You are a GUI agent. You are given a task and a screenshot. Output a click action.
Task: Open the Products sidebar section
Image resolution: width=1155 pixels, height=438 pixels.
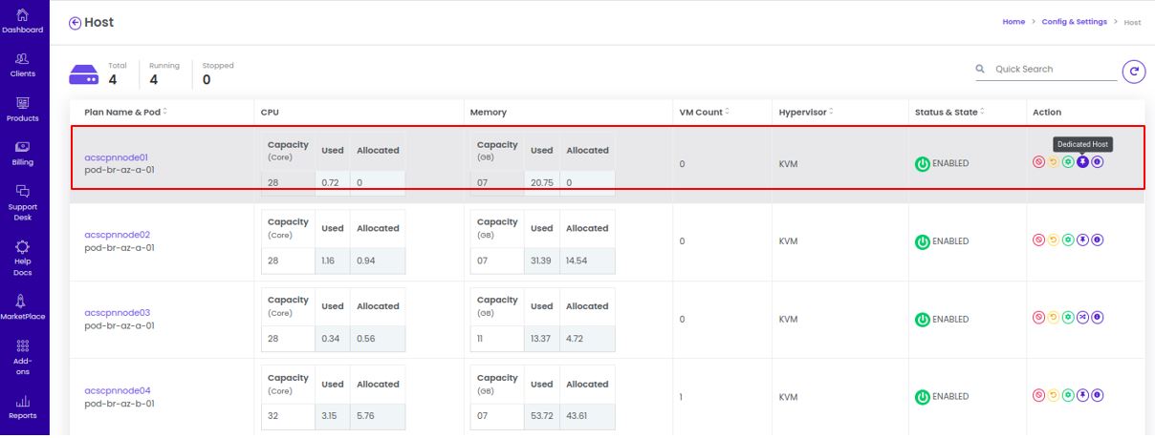[23, 109]
